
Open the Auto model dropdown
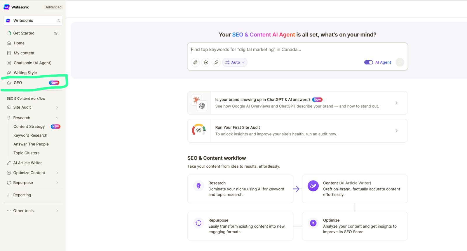tap(235, 62)
